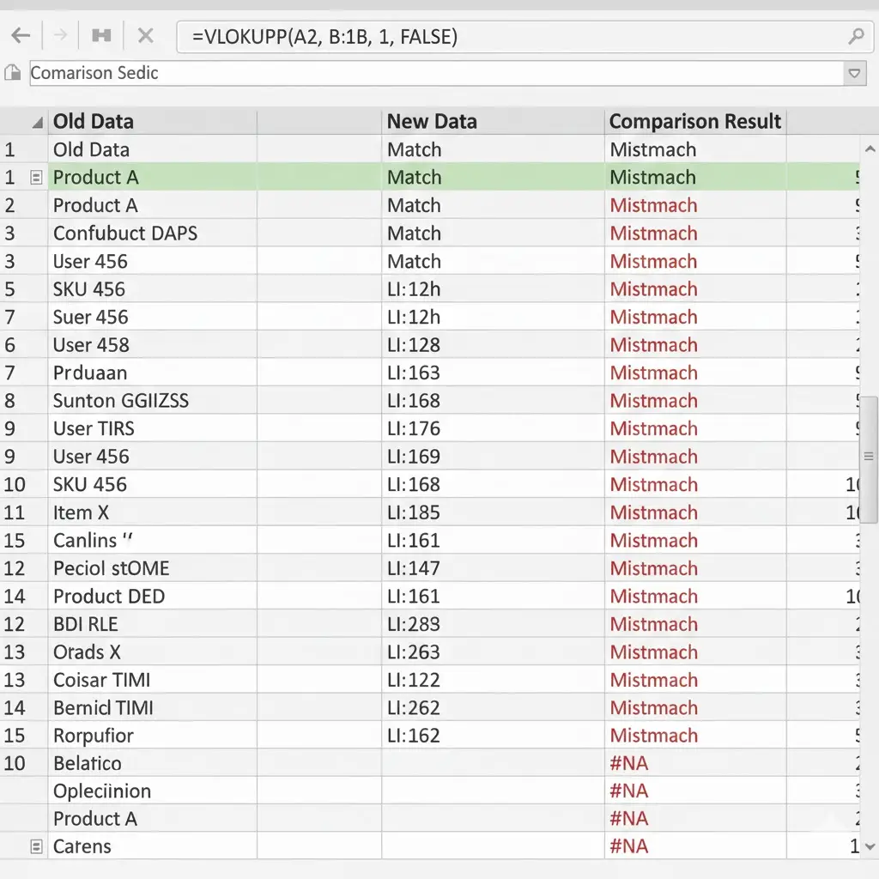This screenshot has width=879, height=879.
Task: Click the forward arrow icon
Action: click(60, 36)
